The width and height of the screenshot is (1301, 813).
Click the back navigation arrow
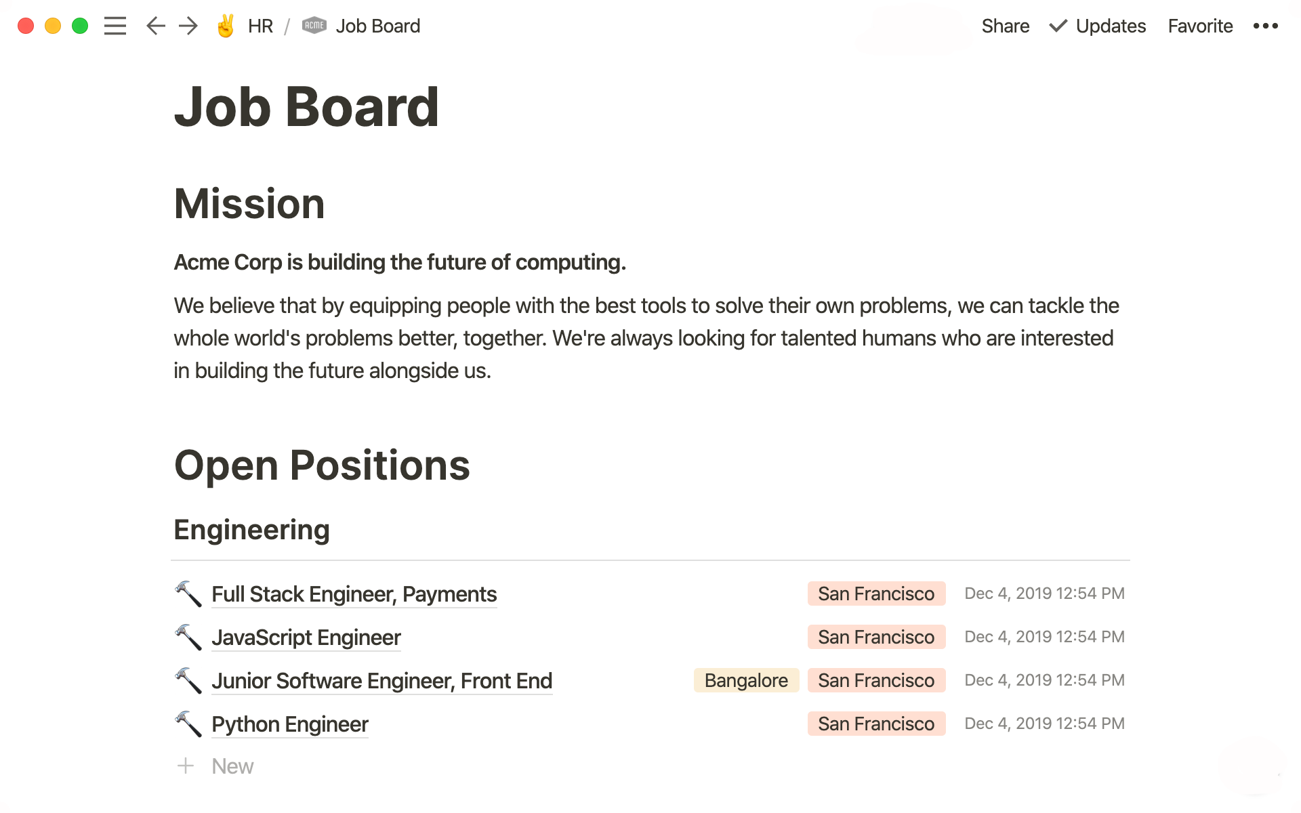click(x=157, y=25)
